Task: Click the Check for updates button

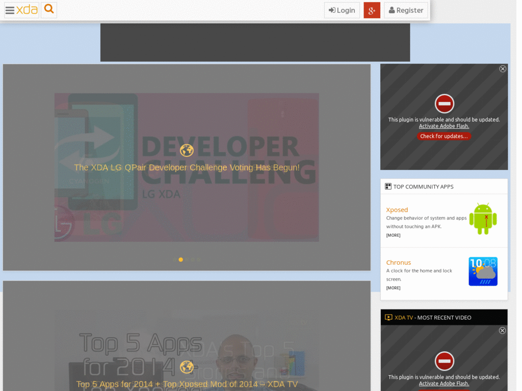Action: tap(444, 136)
